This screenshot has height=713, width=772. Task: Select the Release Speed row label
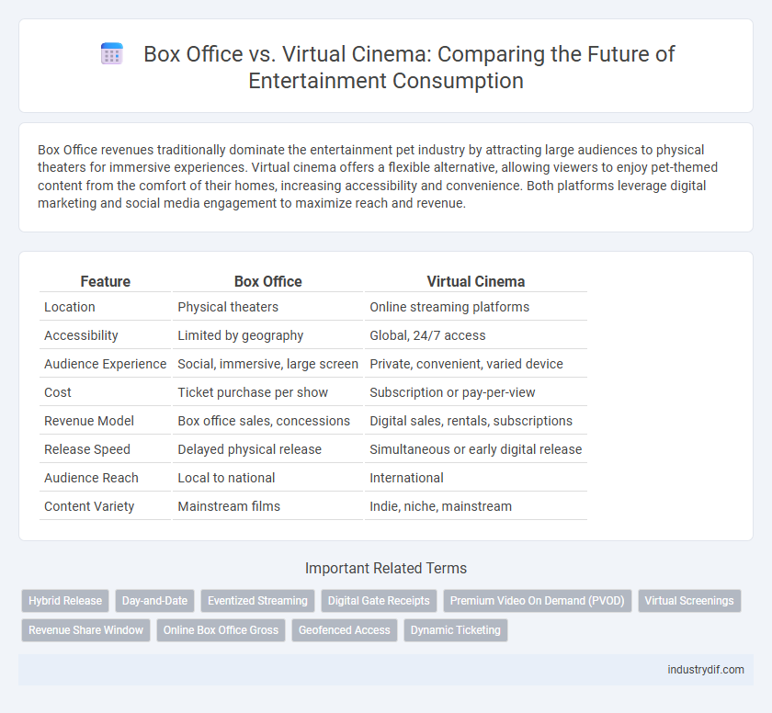coord(87,449)
